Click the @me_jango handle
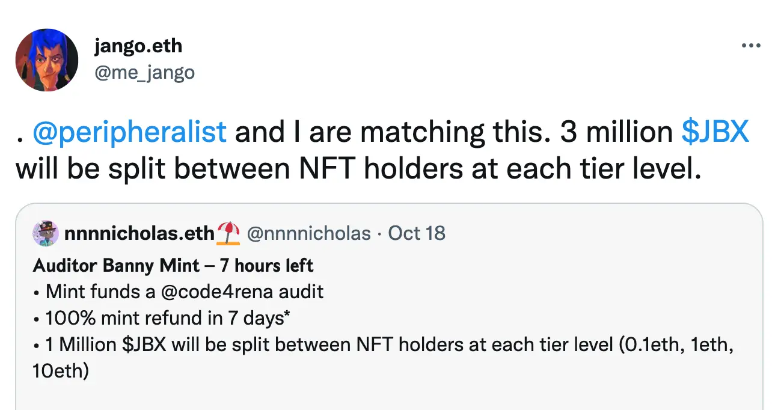This screenshot has width=778, height=410. tap(144, 72)
